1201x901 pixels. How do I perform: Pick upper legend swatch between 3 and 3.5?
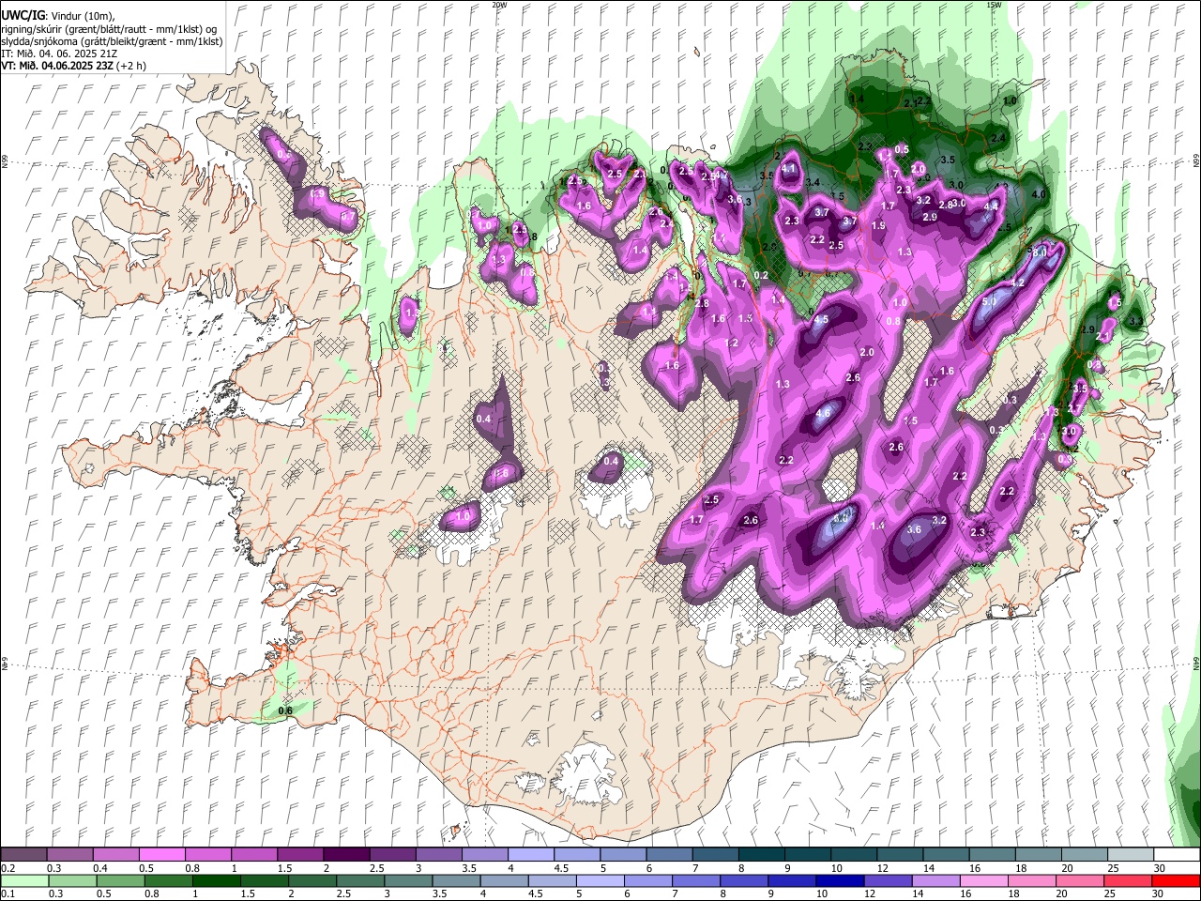click(438, 855)
